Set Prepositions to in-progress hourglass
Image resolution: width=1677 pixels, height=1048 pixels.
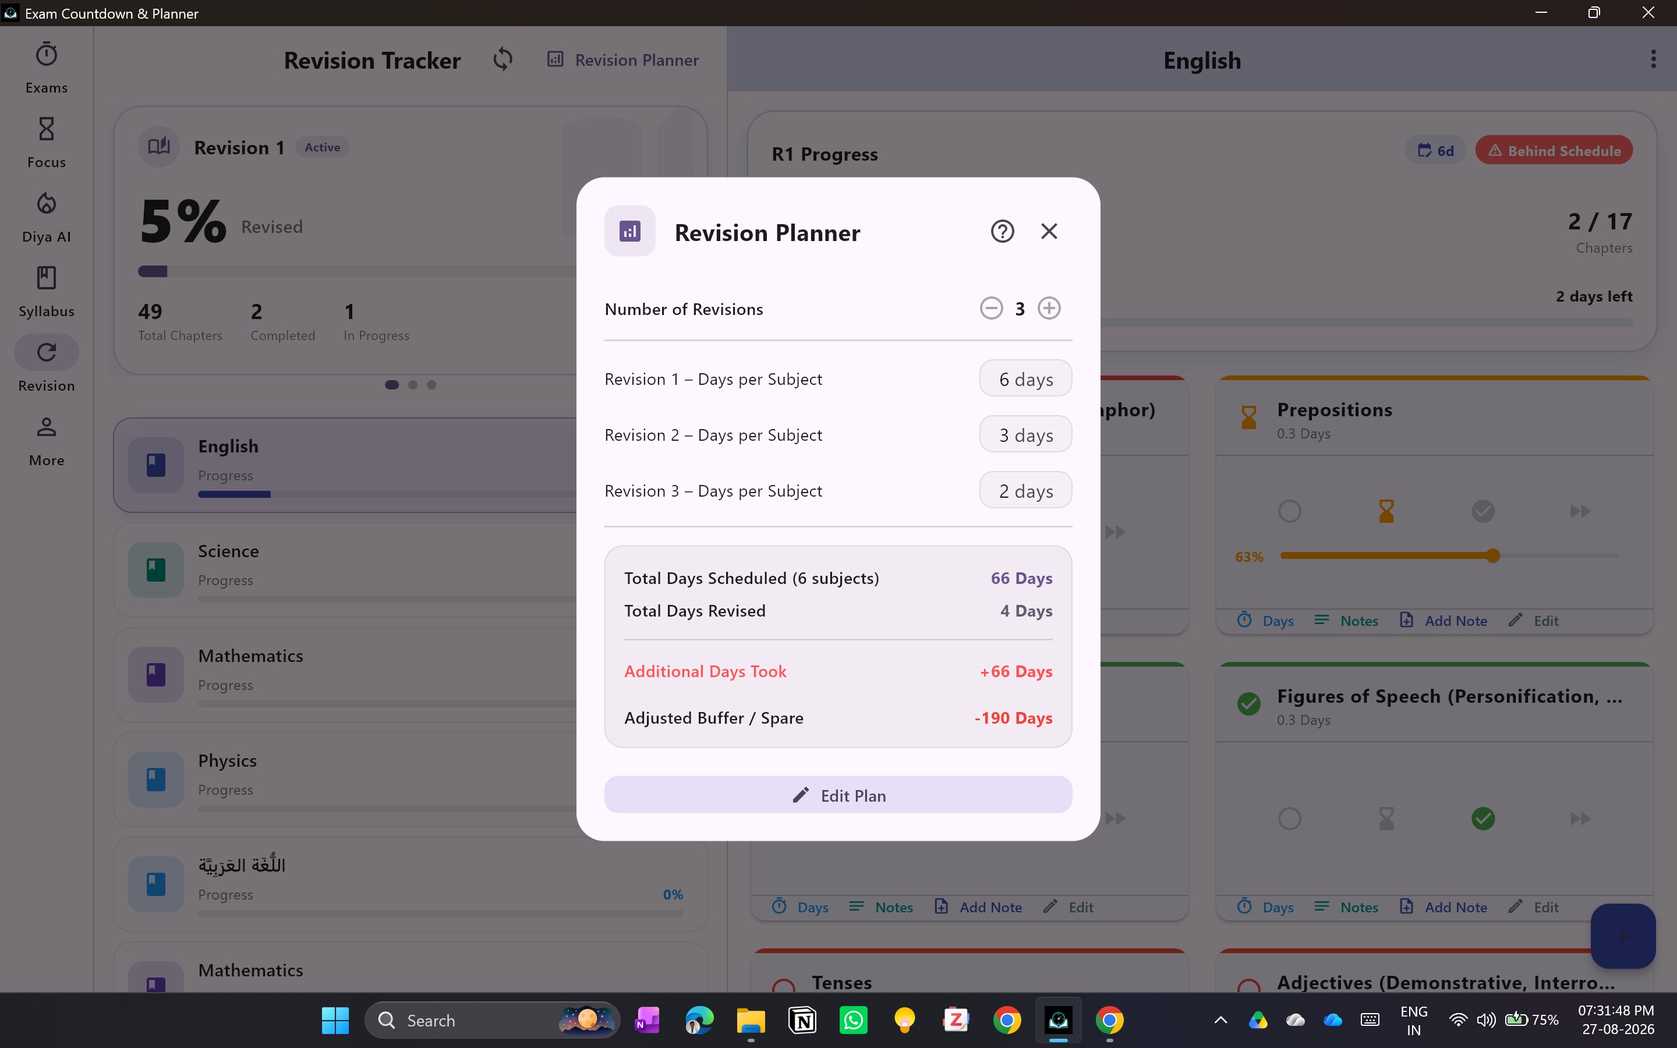pos(1386,512)
